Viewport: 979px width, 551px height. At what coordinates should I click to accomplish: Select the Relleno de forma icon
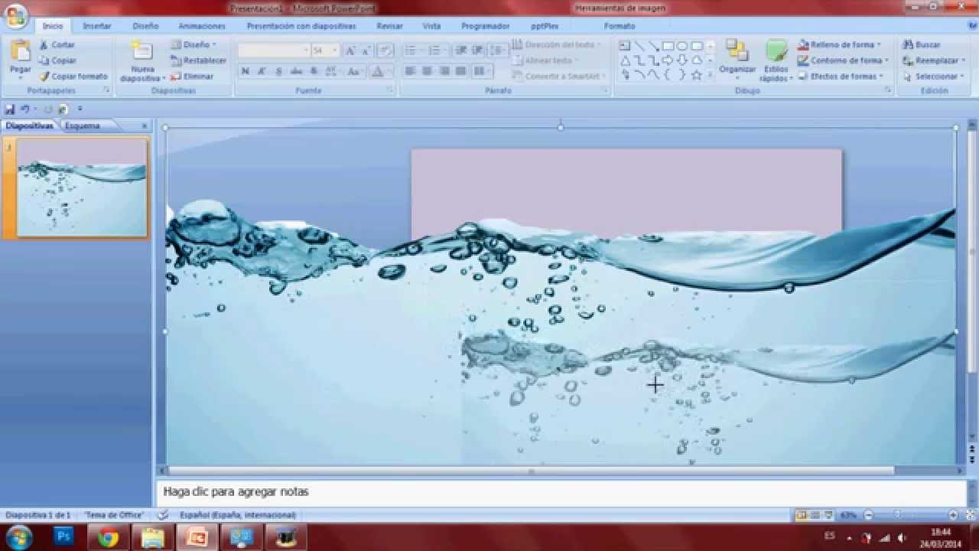[x=804, y=44]
